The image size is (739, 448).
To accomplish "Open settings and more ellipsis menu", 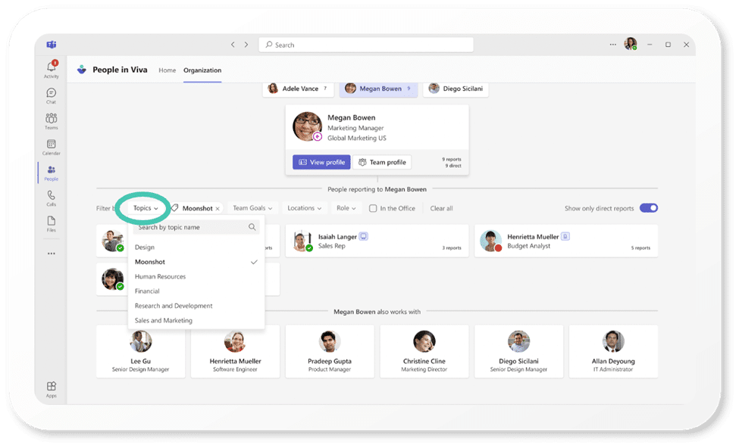I will click(612, 45).
